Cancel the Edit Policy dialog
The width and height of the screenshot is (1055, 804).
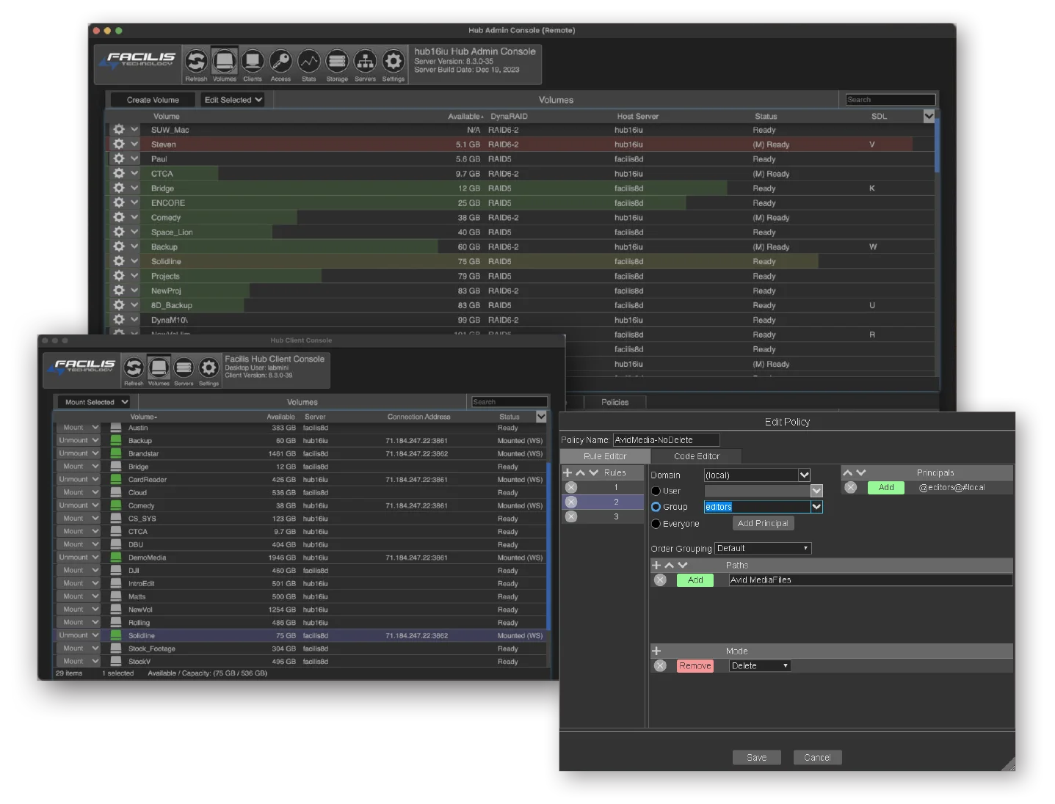(817, 758)
